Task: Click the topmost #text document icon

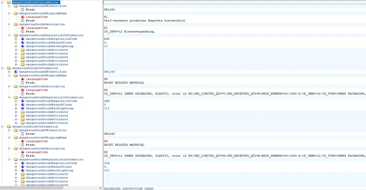Action: pos(23,10)
